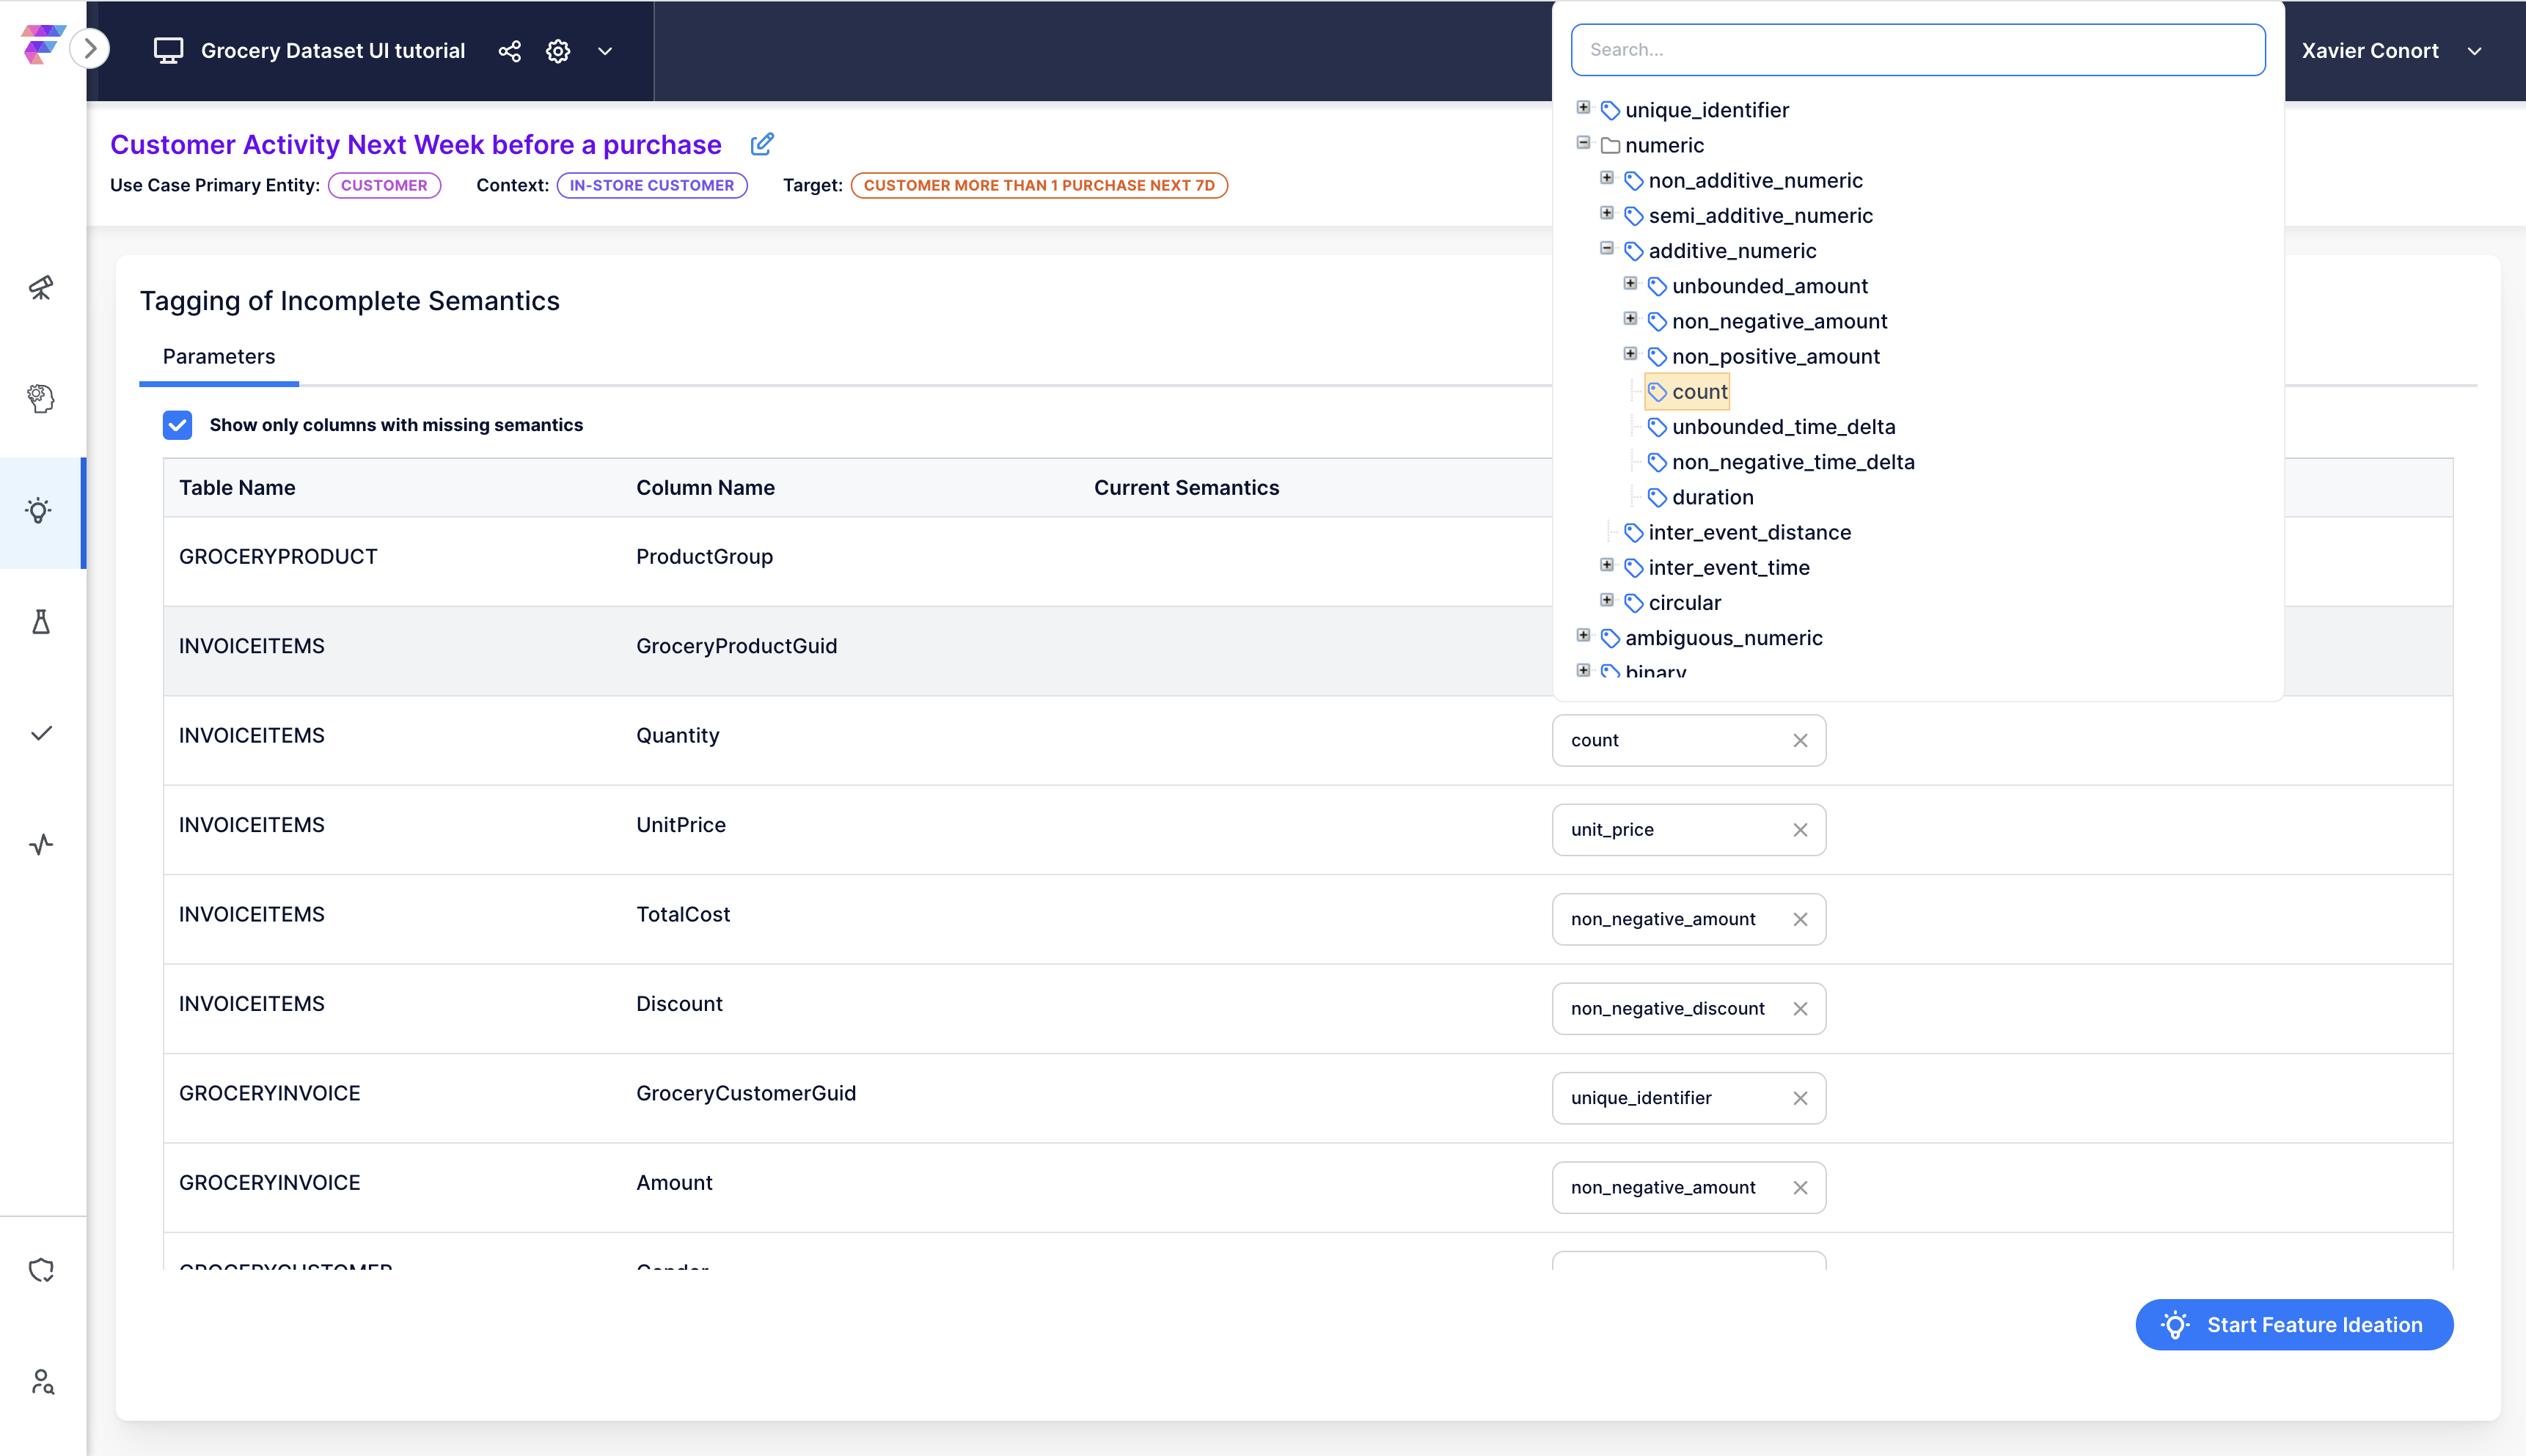Clear unique_identifier for GroceryCustomerGuid
This screenshot has width=2526, height=1456.
click(x=1800, y=1098)
